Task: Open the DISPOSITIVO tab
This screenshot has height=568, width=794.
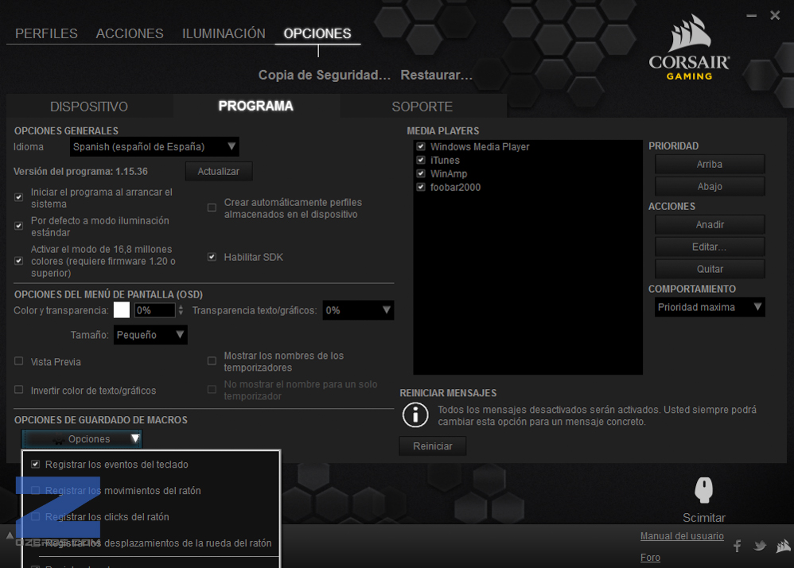Action: click(x=89, y=107)
